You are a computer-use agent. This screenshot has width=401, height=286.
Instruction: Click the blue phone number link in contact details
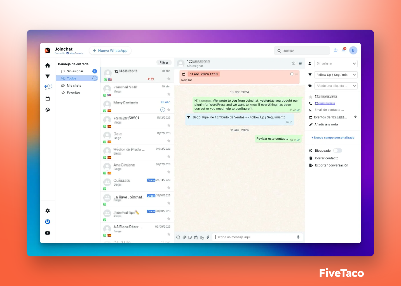[x=325, y=104]
